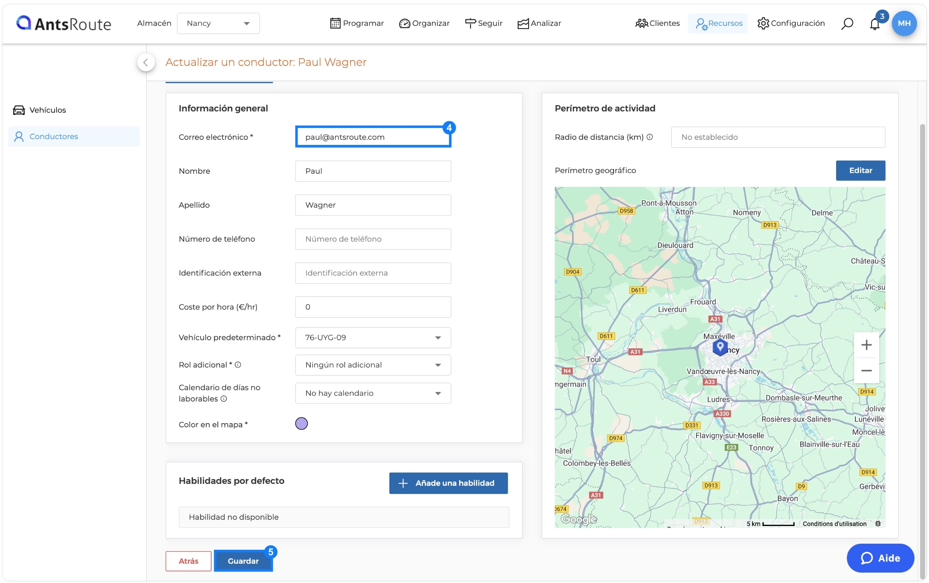
Task: Click the Analizar chart icon
Action: [x=523, y=24]
